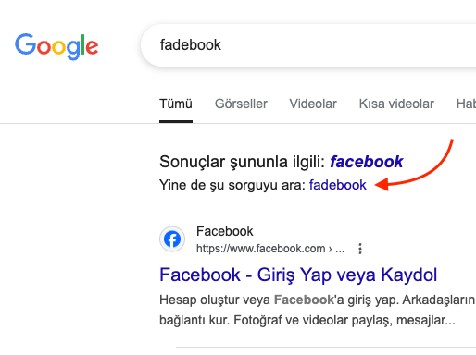Select the https://www.facebook.com breadcrumb URL
This screenshot has width=476, height=355.
point(270,249)
